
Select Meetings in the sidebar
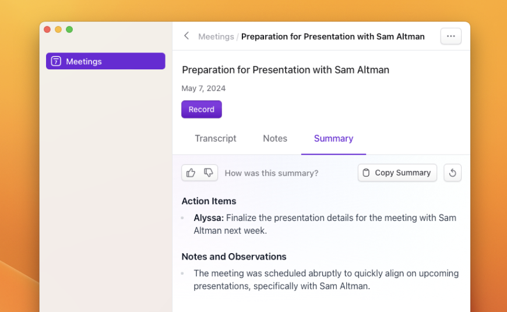(105, 61)
